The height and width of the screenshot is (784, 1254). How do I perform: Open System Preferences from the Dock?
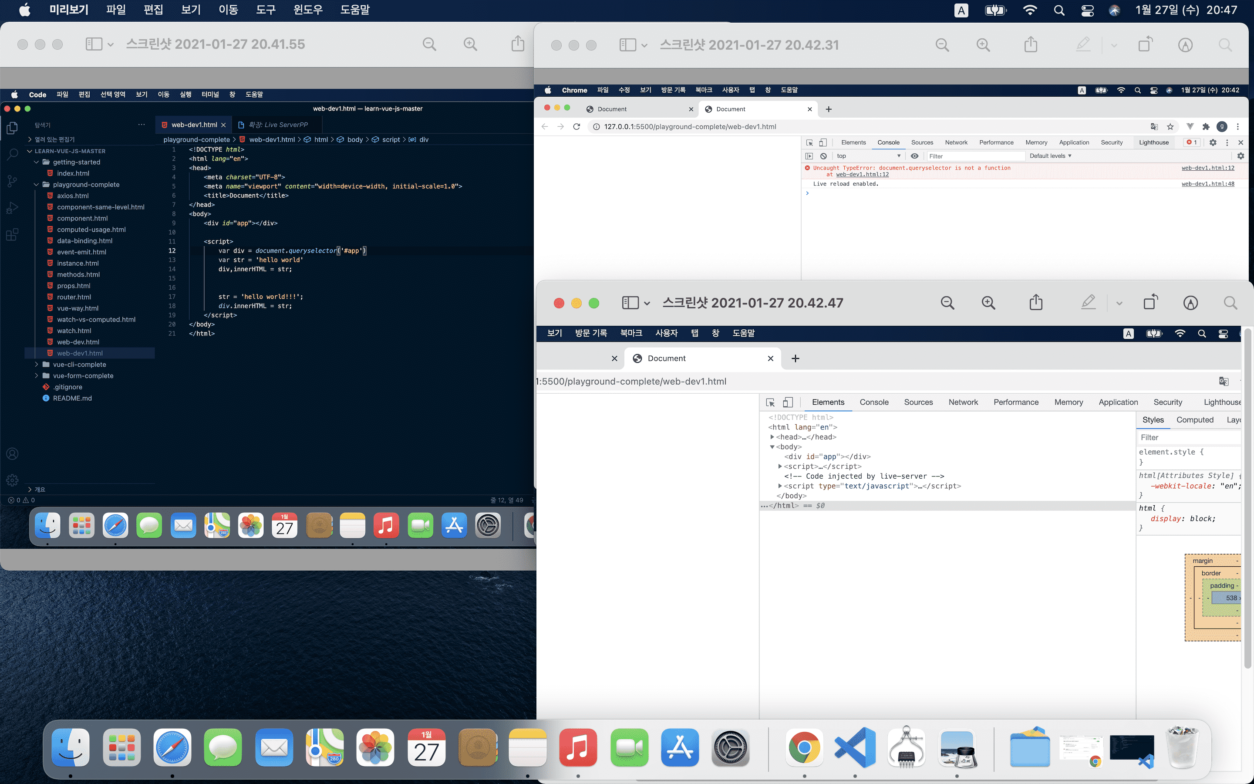(x=730, y=748)
